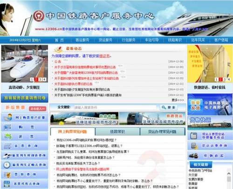This screenshot has height=189, width=233.
Task: Click the 网上购票用户注册 person icon
Action: pos(8,117)
